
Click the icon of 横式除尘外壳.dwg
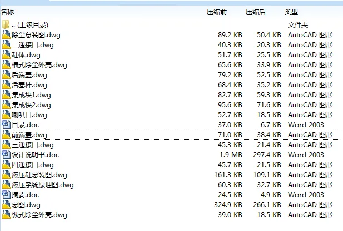tap(6, 64)
